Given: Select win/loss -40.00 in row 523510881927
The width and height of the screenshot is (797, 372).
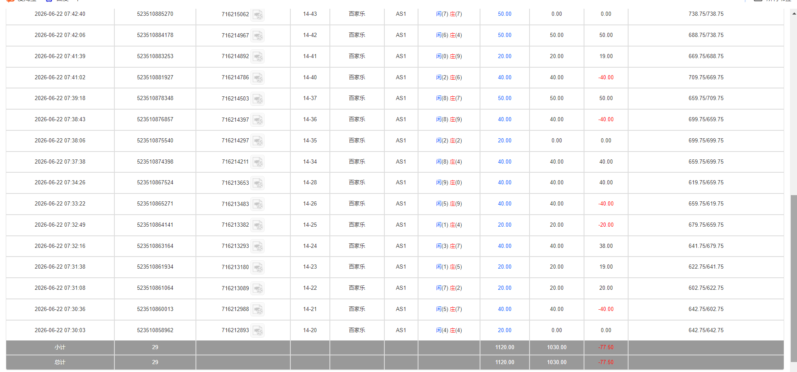Looking at the screenshot, I should pos(606,78).
